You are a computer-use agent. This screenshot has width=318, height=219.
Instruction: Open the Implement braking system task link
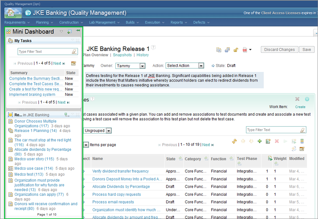[32, 95]
